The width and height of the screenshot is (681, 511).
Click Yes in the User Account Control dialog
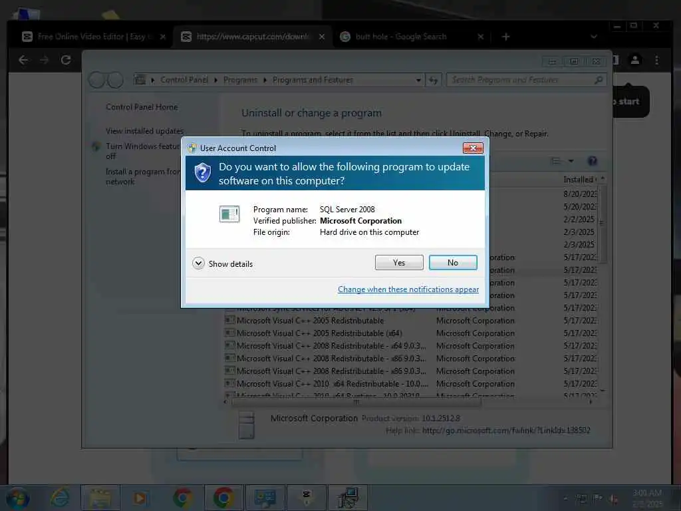[399, 262]
